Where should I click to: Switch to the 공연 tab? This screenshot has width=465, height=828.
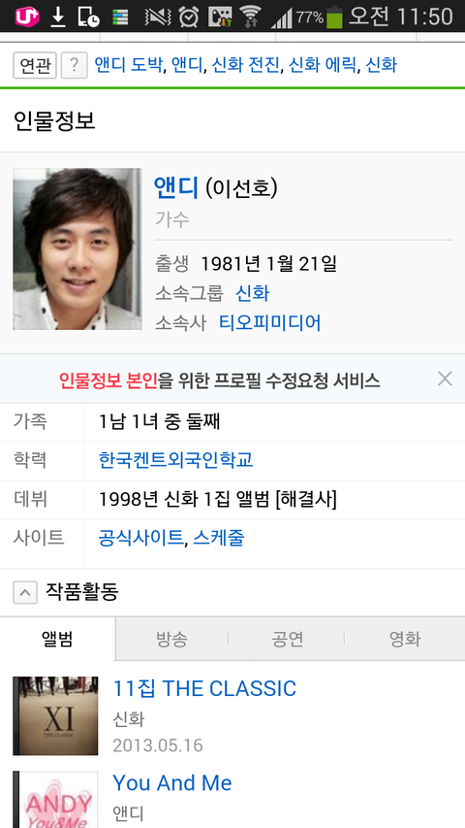288,639
